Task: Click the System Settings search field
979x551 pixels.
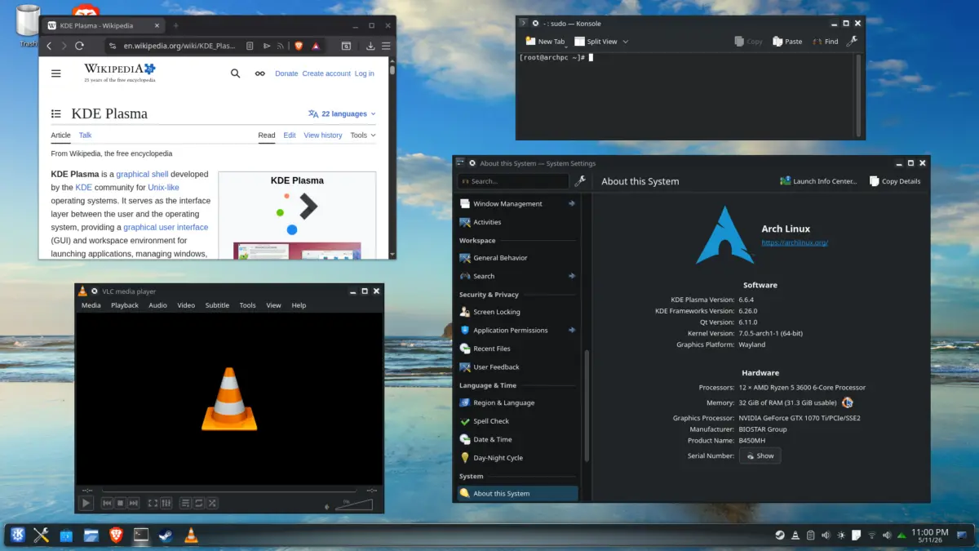Action: [513, 181]
